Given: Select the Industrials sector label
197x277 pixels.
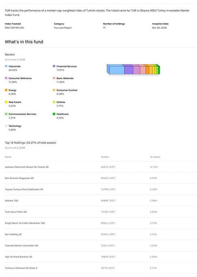Looking at the screenshot, I should click(15, 66).
